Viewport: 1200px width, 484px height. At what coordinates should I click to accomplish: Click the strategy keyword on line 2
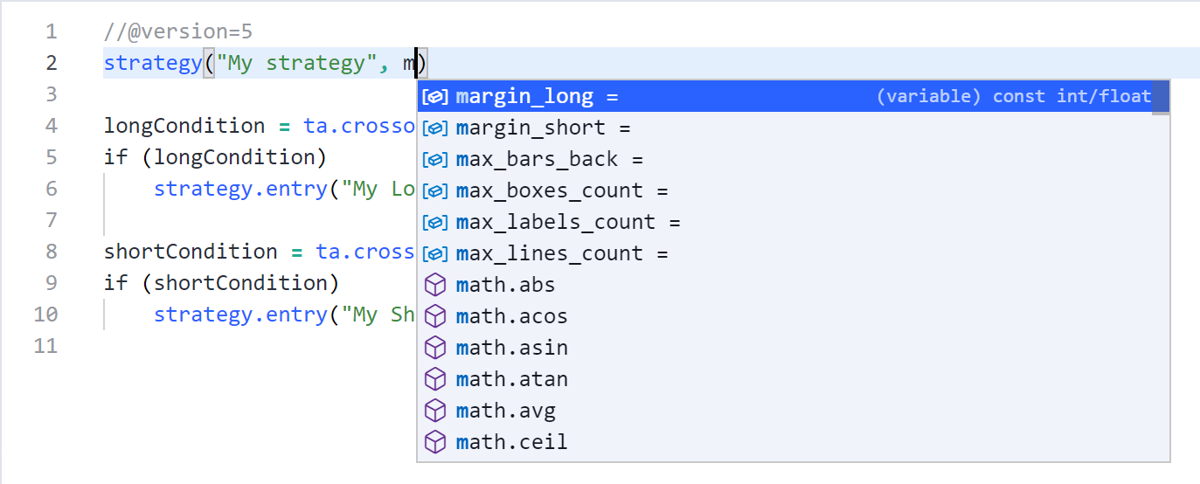tap(153, 64)
